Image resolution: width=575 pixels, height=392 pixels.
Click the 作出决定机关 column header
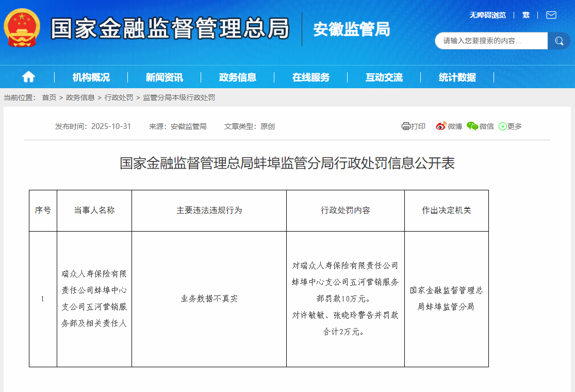pos(446,210)
